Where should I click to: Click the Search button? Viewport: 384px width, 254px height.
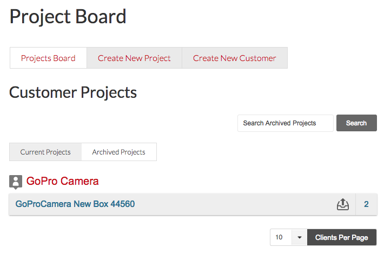click(x=356, y=123)
